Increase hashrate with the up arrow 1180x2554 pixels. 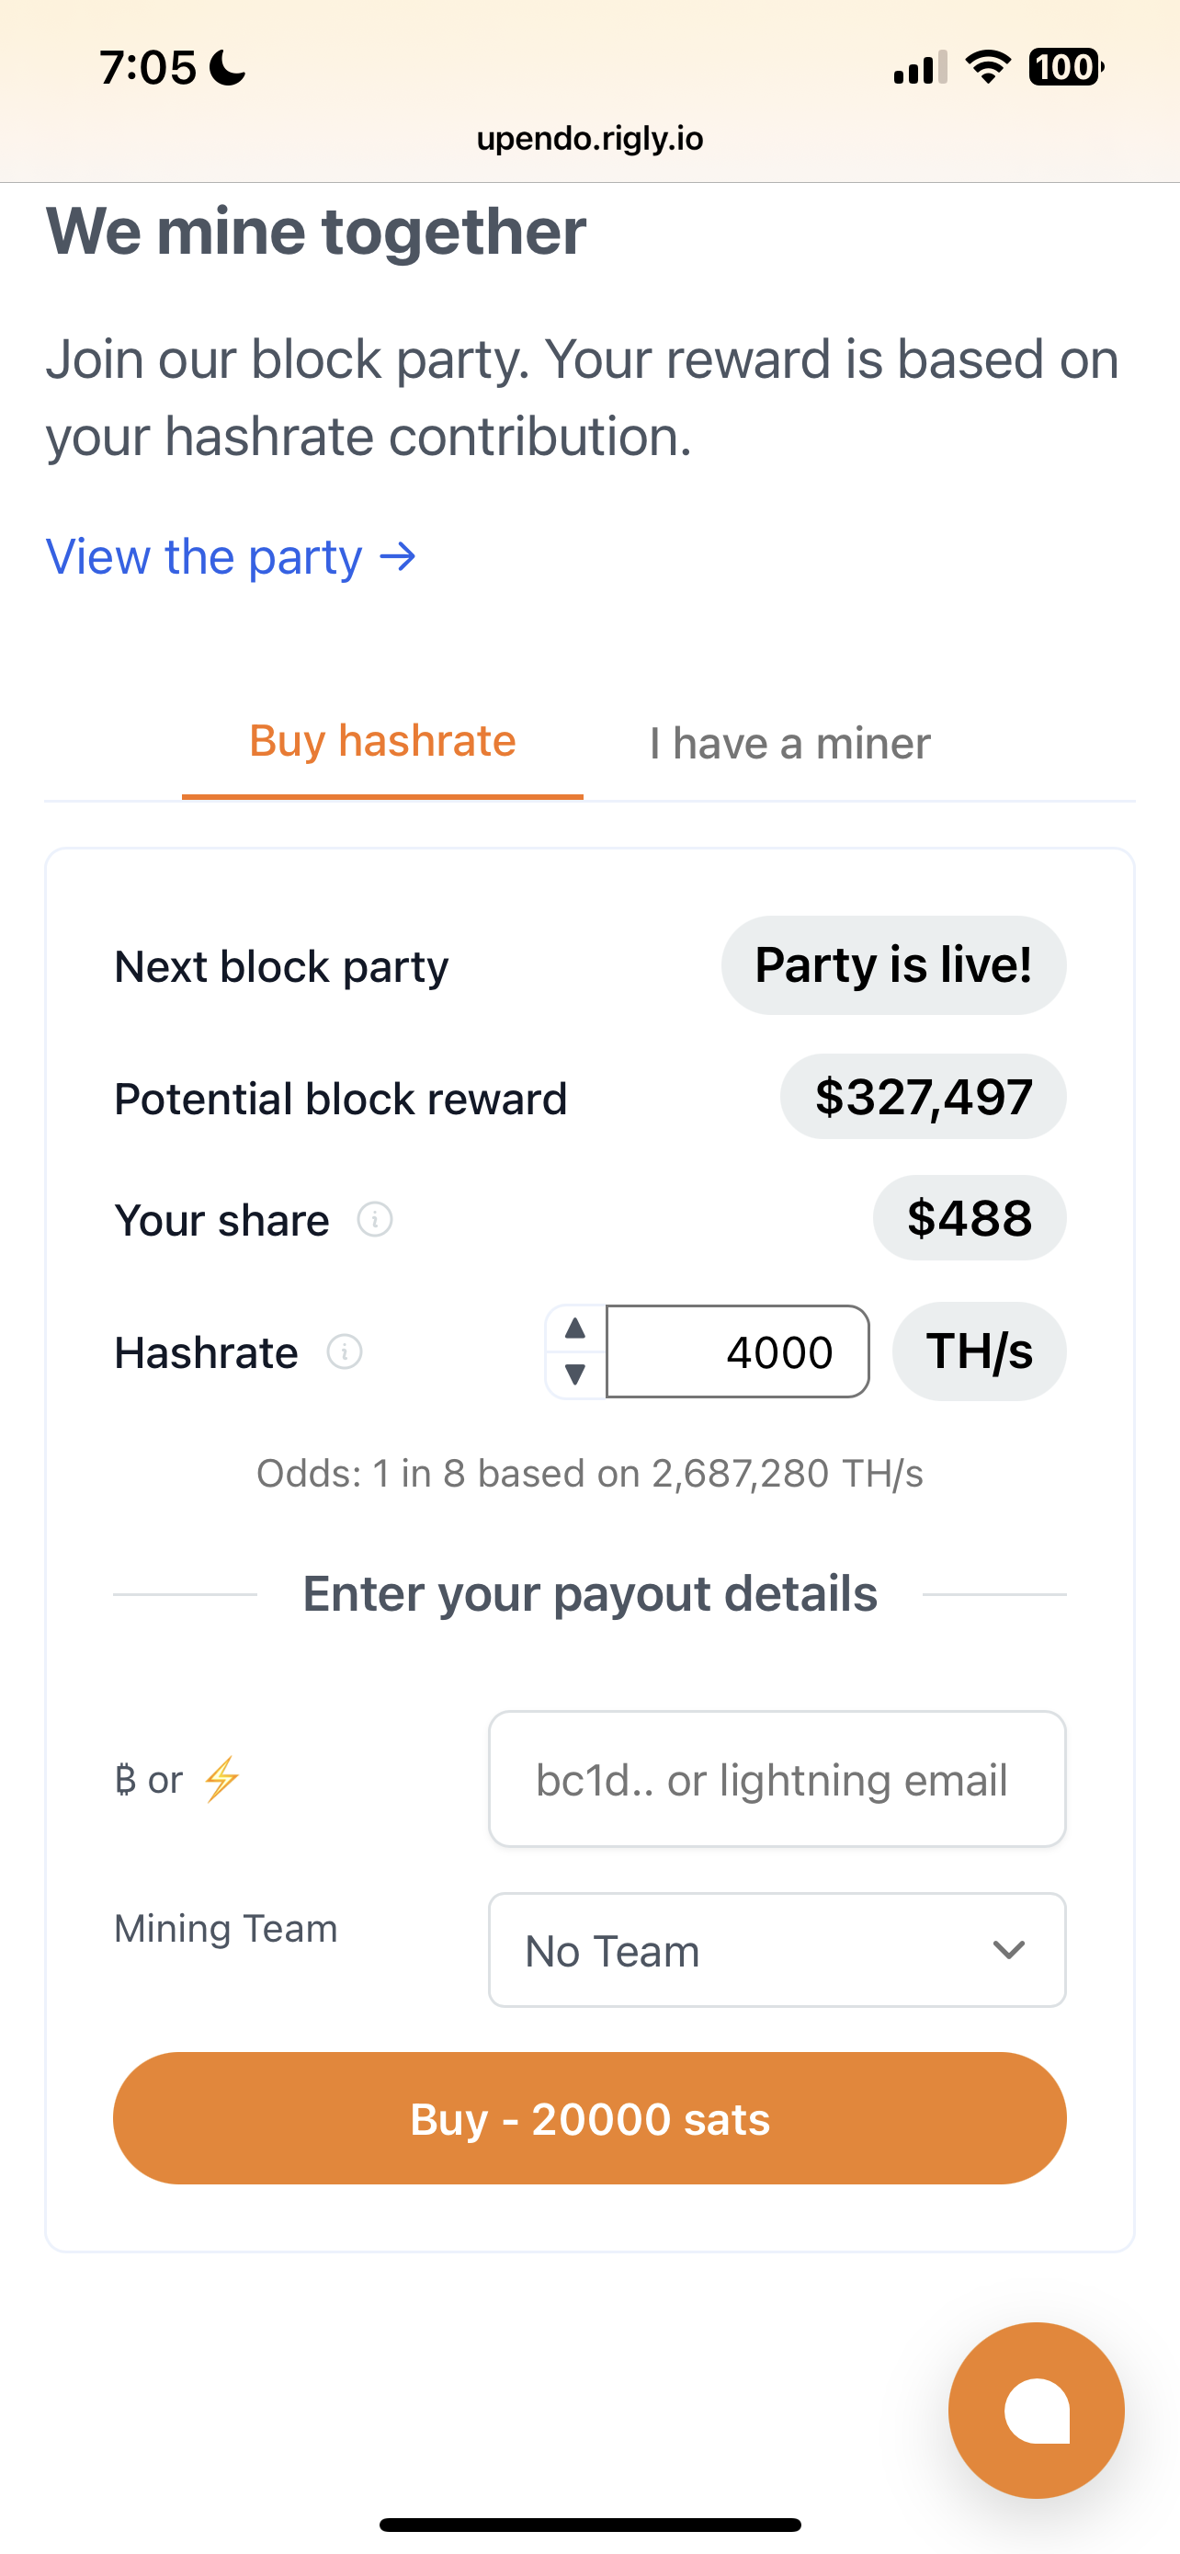point(574,1328)
